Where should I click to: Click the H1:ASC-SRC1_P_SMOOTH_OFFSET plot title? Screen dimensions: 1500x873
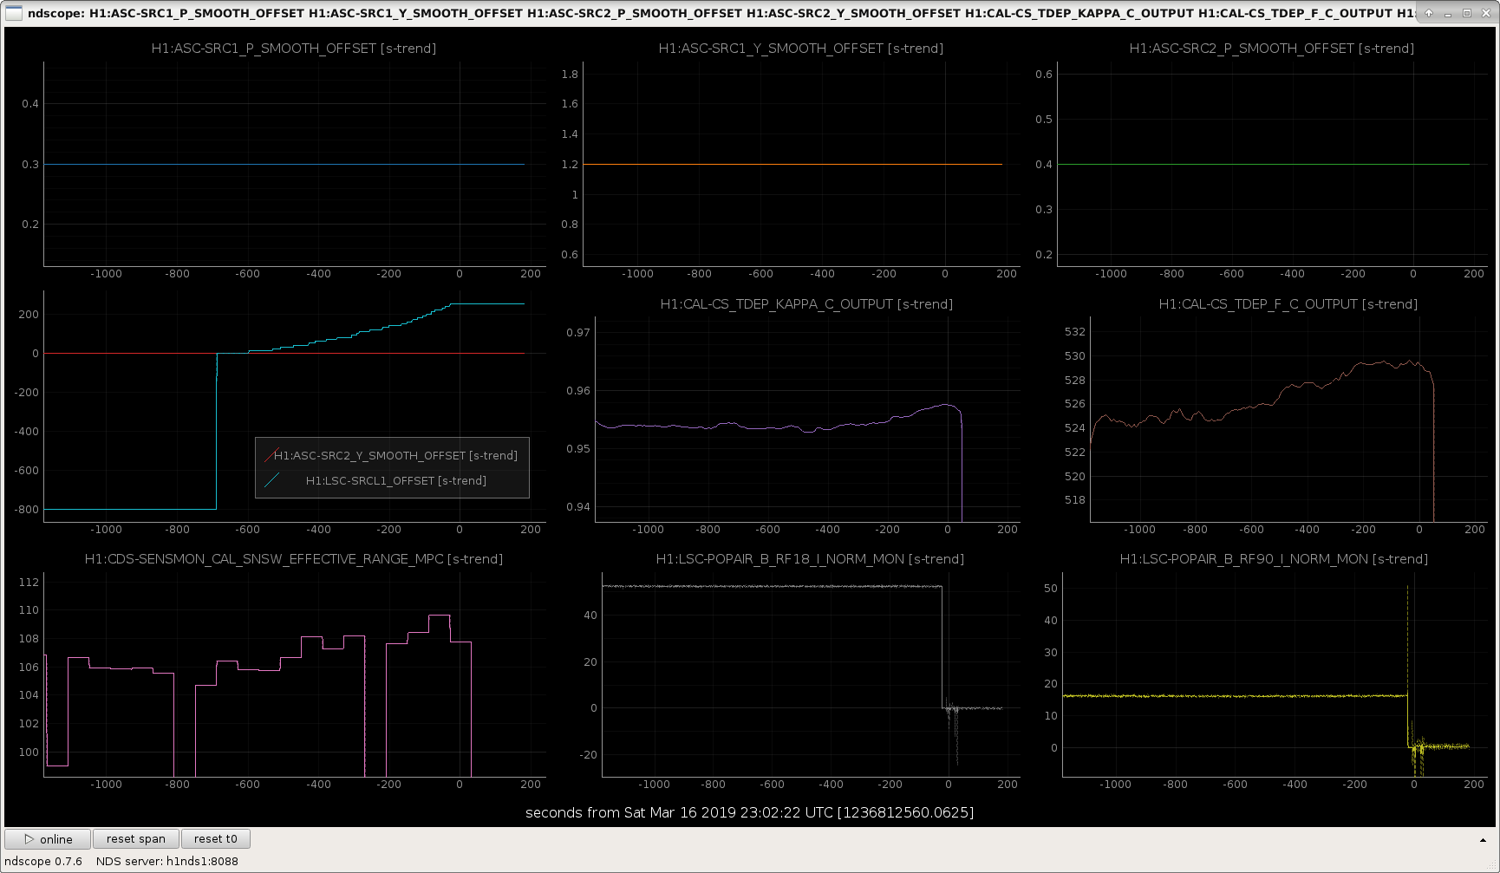294,49
